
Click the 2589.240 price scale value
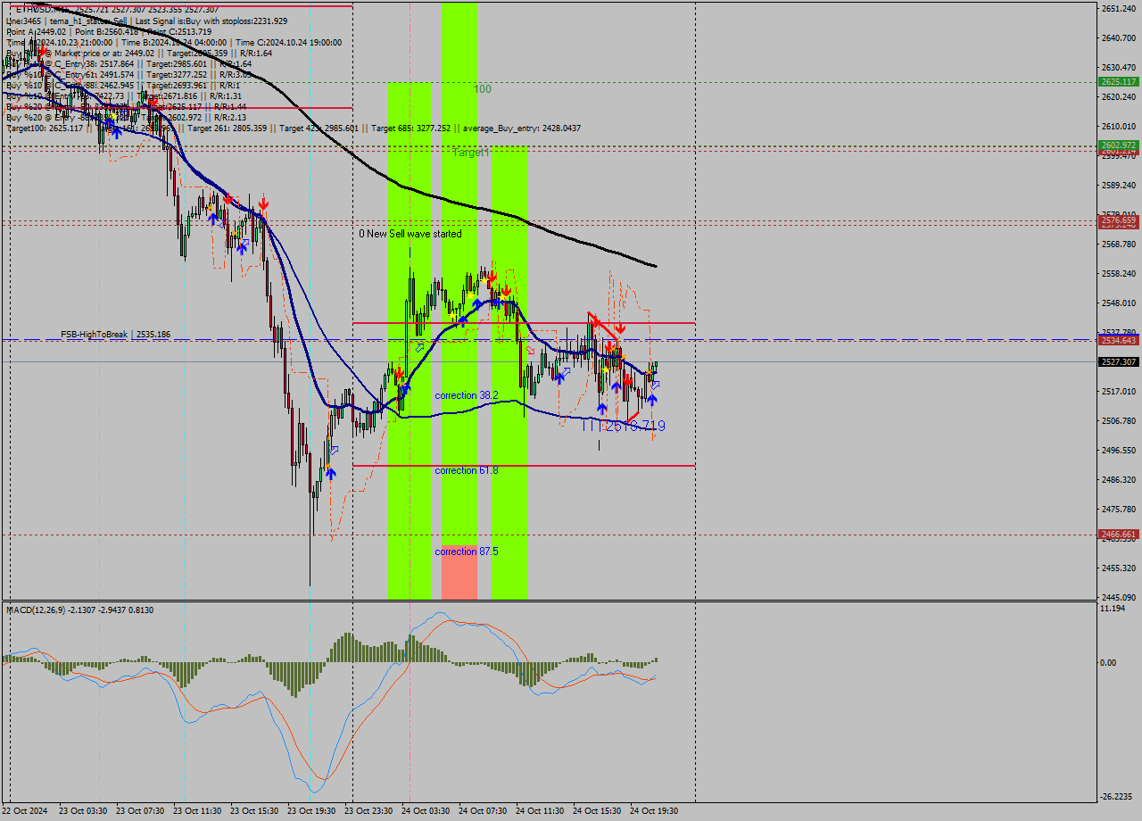(x=1119, y=186)
